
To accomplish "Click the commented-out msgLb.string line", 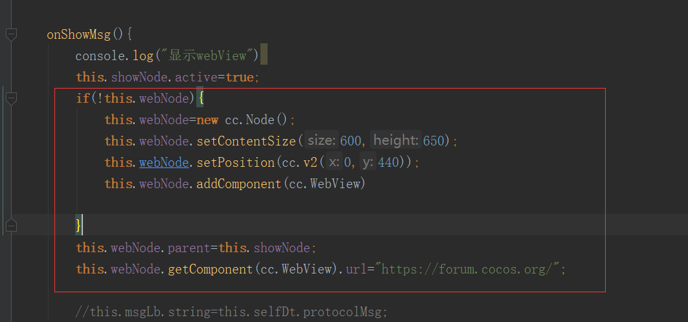I will tap(231, 312).
